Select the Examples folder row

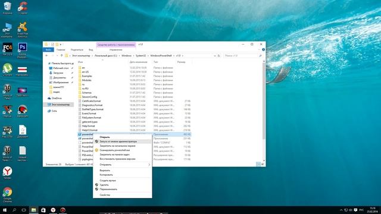click(x=135, y=76)
